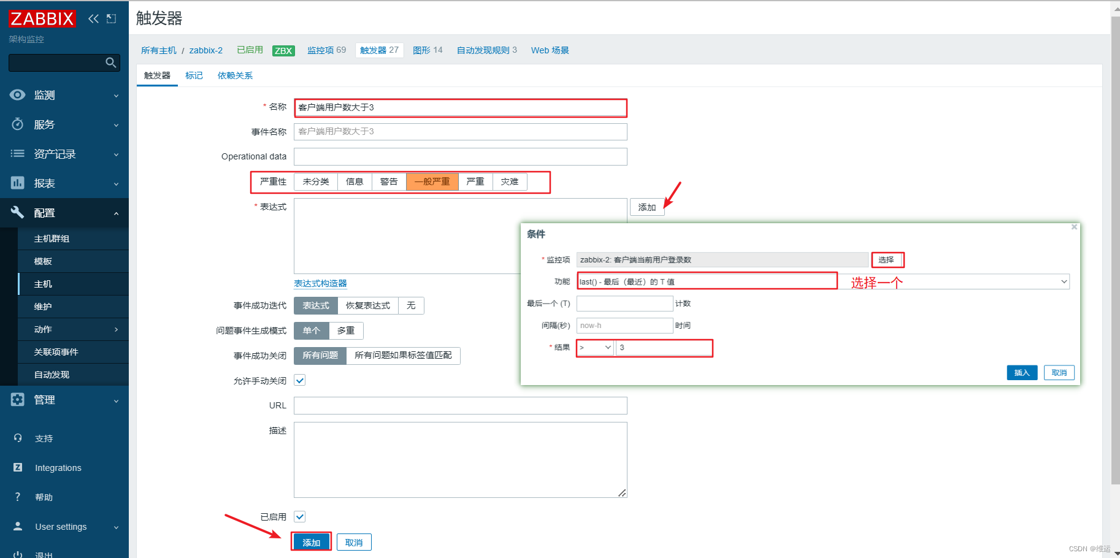Click the zabbix-2 host link
Screen dimensions: 1120x558
(205, 50)
